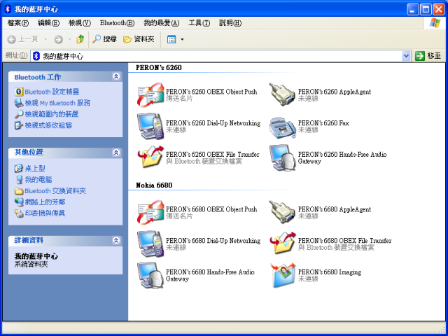Open the views dropdown arrow
Viewport: 448px width, 336px height.
pyautogui.click(x=182, y=39)
